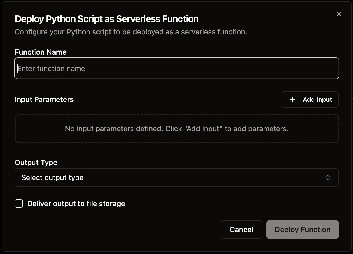
Task: Click the "No input parameters defined" message
Action: (x=177, y=129)
